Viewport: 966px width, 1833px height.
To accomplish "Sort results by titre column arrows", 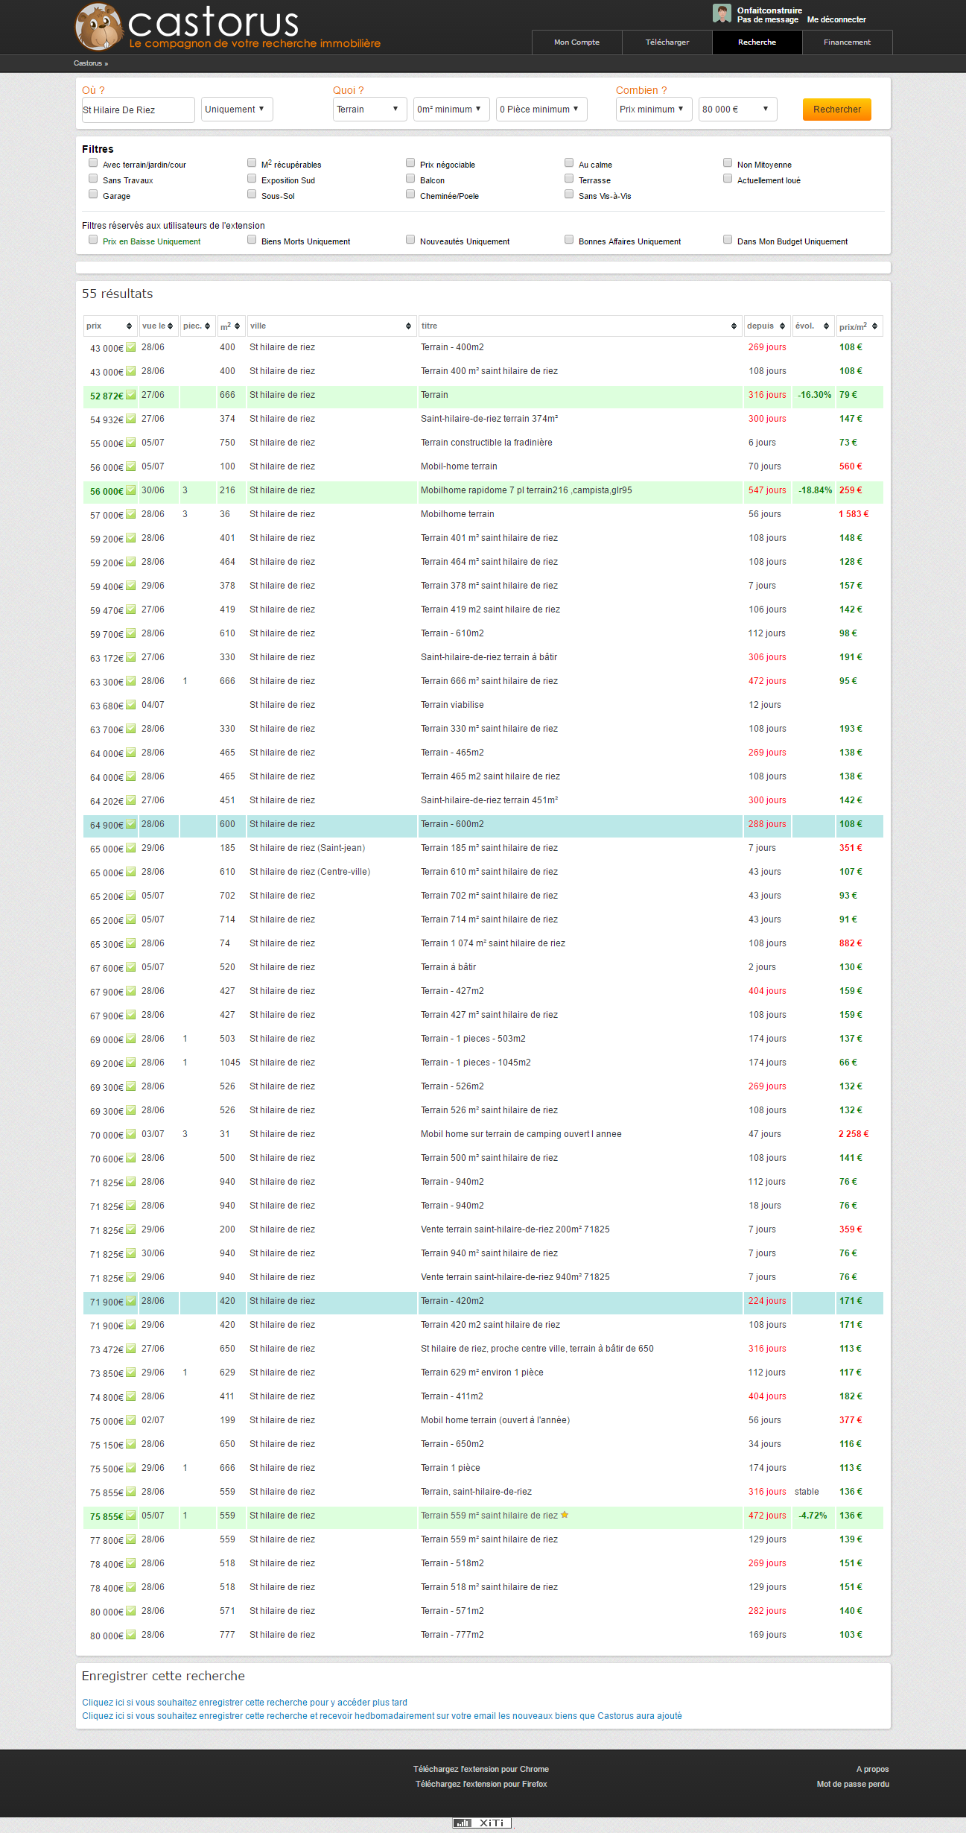I will (734, 326).
